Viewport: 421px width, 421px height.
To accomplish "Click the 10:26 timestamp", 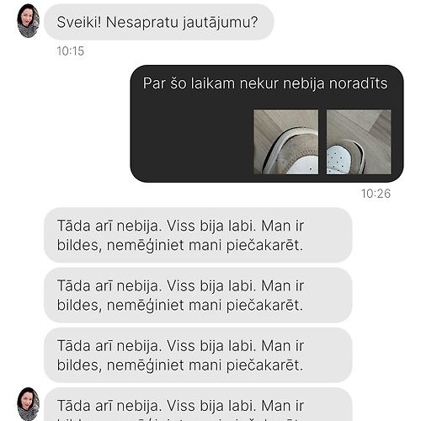I will 376,194.
